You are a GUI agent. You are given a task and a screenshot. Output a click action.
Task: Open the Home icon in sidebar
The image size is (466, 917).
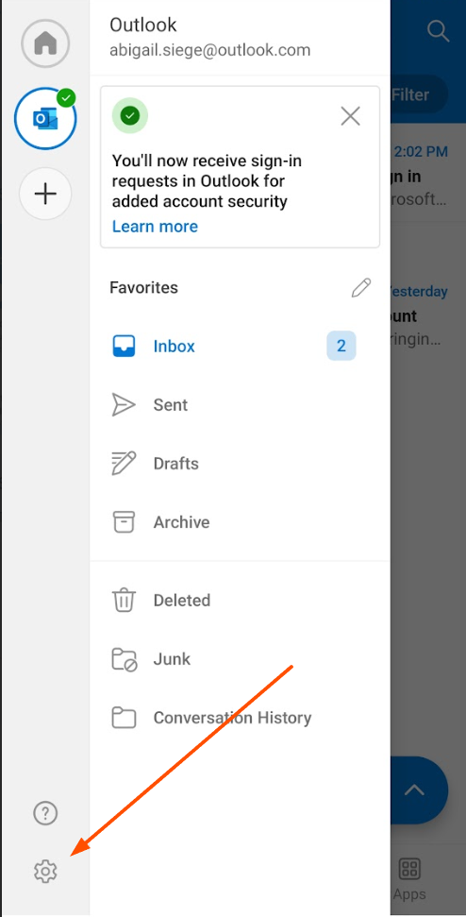click(x=45, y=43)
